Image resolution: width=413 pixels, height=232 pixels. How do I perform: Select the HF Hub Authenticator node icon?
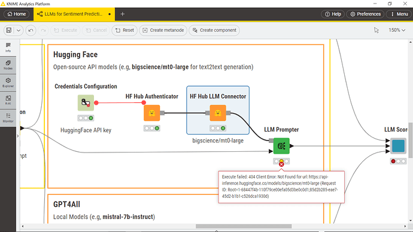click(151, 113)
